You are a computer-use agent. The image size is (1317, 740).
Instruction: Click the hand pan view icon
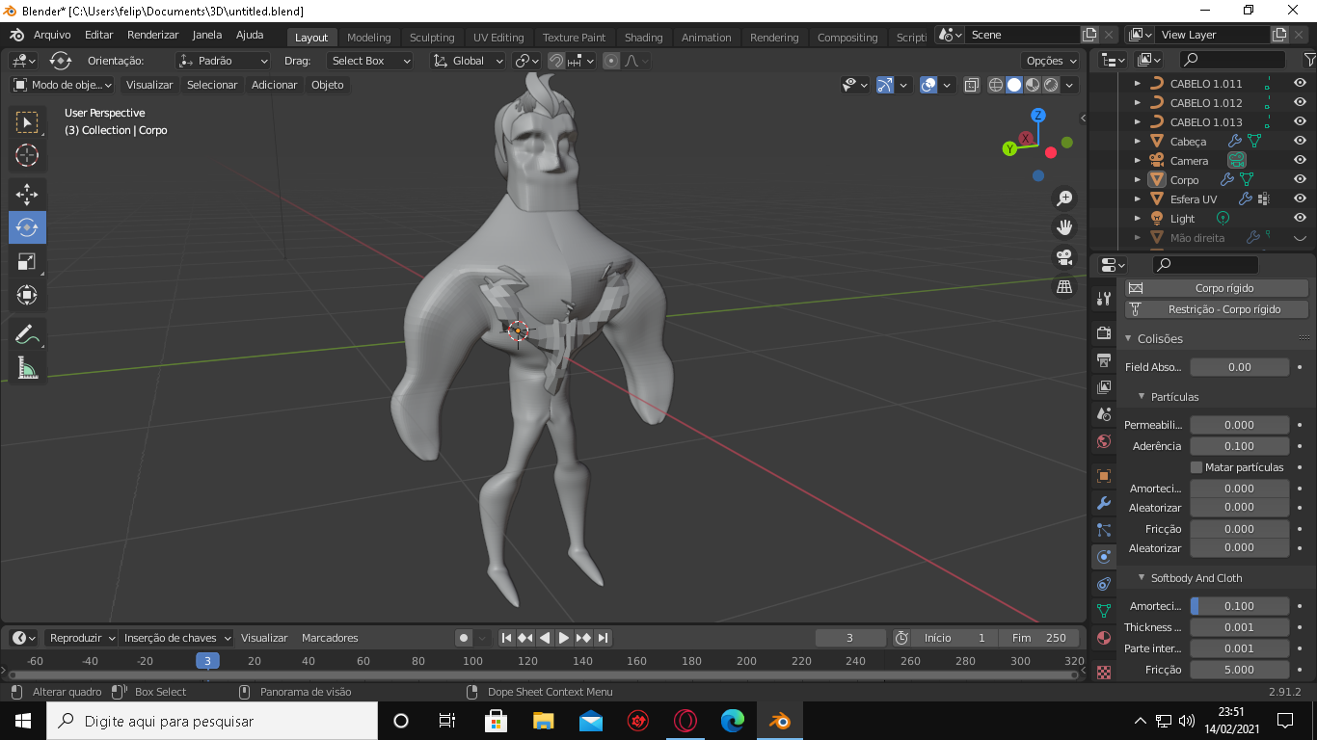[x=1064, y=227]
